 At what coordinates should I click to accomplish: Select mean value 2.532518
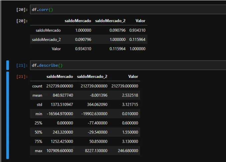130,95
